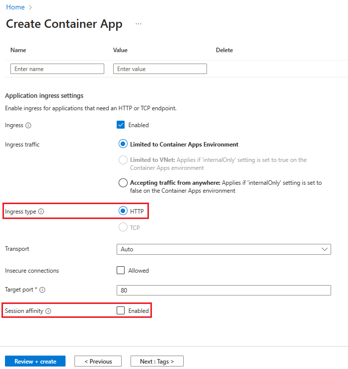Screen dimensions: 348x369
Task: Select Accepting traffic from anywhere option
Action: [123, 183]
